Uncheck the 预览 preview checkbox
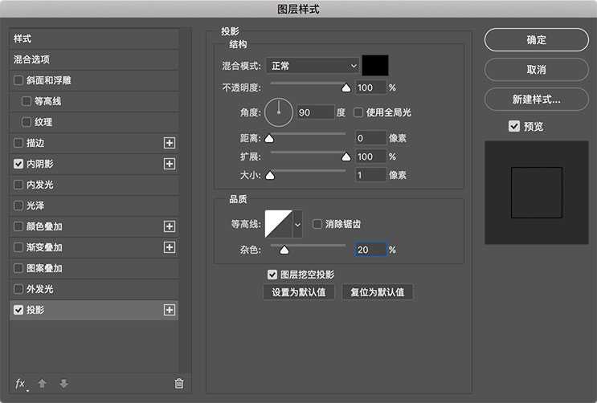 pos(514,126)
